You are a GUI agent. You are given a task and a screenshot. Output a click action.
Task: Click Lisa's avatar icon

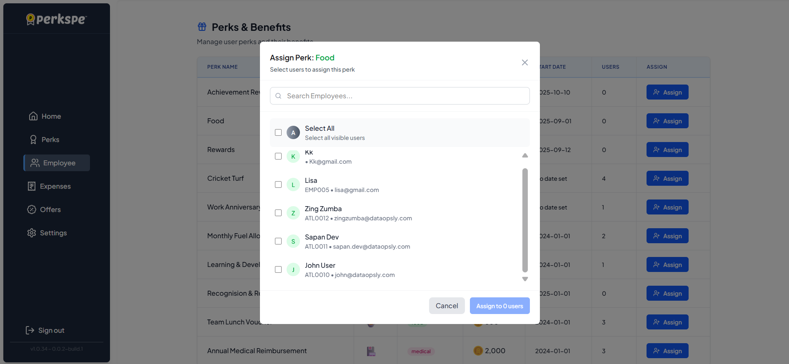point(293,184)
